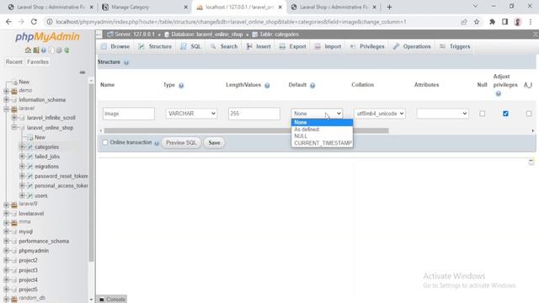Screen dimensions: 539x303
Task: Open the Attributes dropdown
Action: click(x=442, y=114)
